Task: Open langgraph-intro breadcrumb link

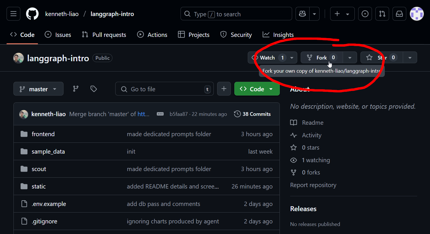Action: [112, 14]
